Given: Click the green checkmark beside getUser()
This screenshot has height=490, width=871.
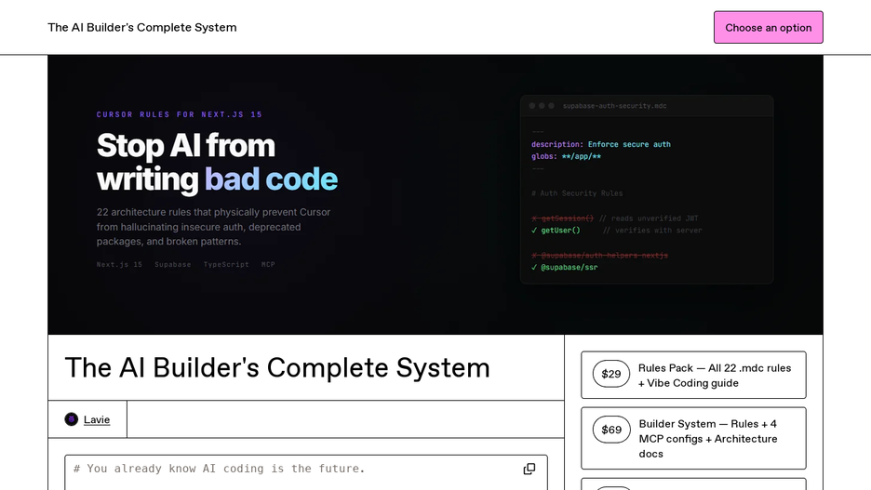Looking at the screenshot, I should tap(534, 231).
